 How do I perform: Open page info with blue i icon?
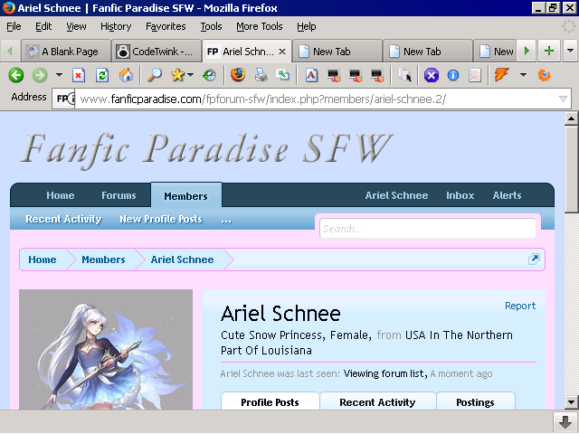[453, 75]
